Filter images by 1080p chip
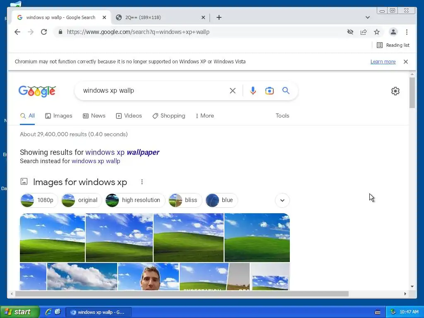The height and width of the screenshot is (318, 424). 39,200
